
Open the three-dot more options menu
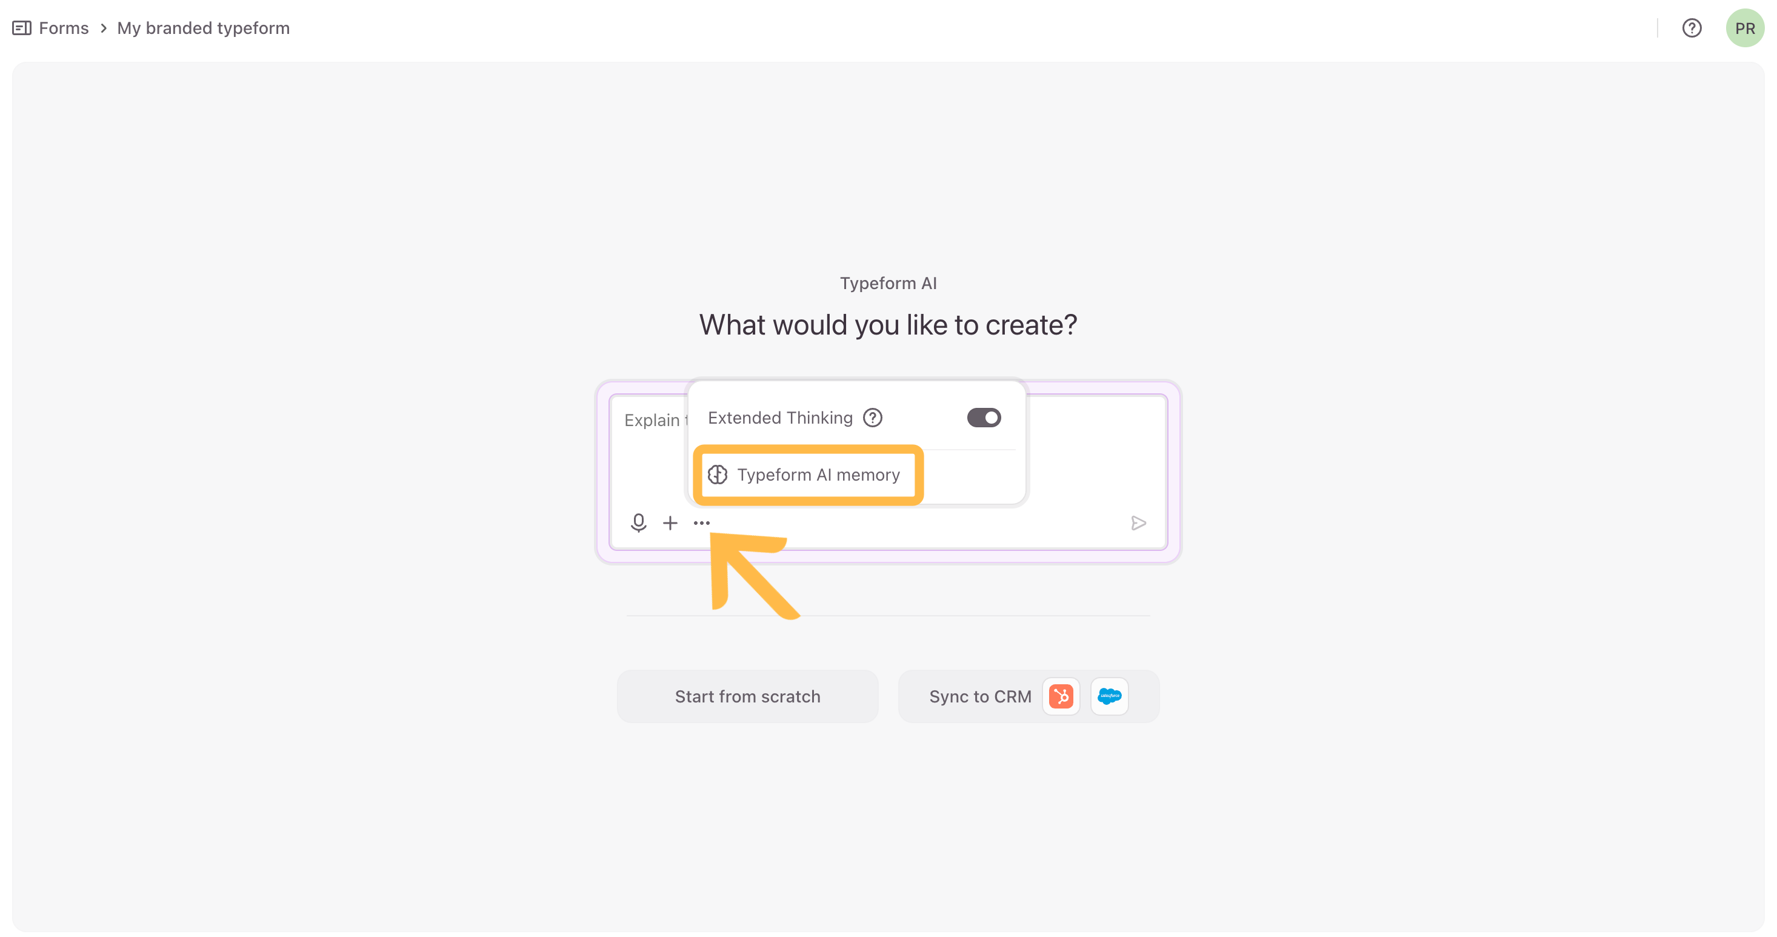pos(702,523)
